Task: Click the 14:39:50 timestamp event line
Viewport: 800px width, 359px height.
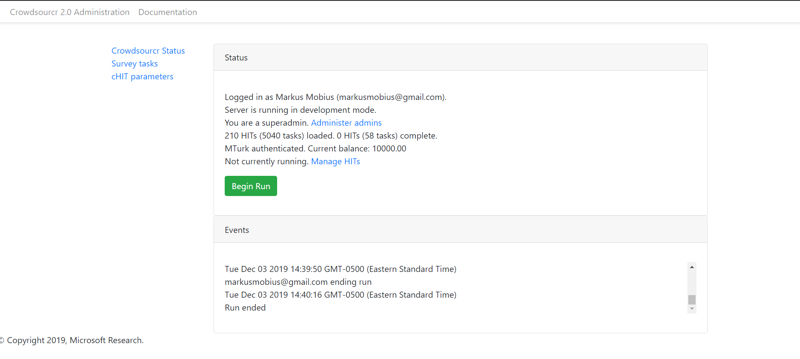Action: click(x=340, y=269)
